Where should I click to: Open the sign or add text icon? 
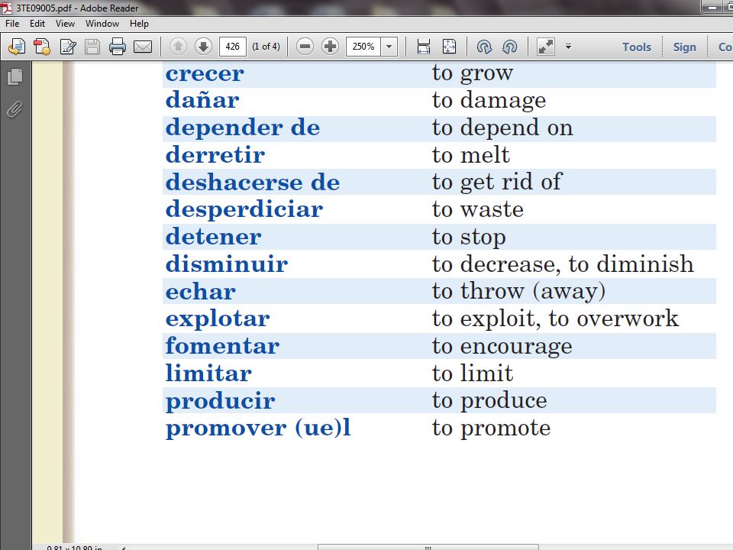click(x=68, y=47)
